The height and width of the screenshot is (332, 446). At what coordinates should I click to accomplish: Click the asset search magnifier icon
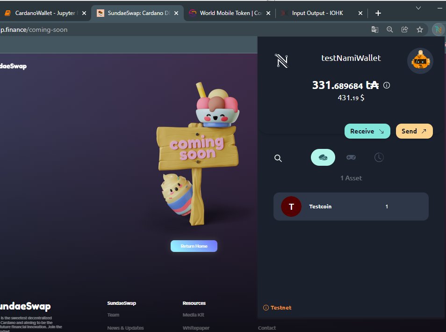coord(278,158)
